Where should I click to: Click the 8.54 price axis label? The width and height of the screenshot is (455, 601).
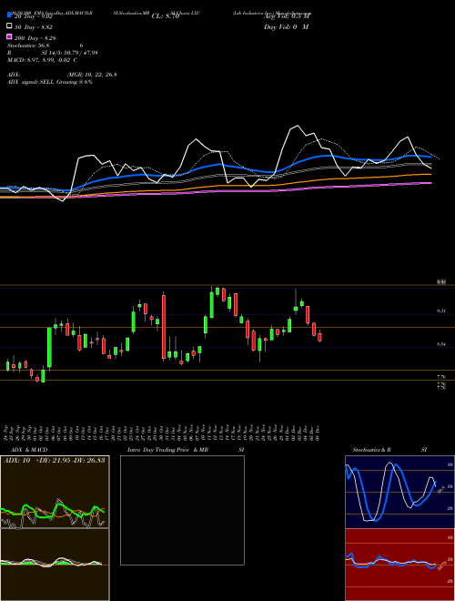[x=440, y=344]
